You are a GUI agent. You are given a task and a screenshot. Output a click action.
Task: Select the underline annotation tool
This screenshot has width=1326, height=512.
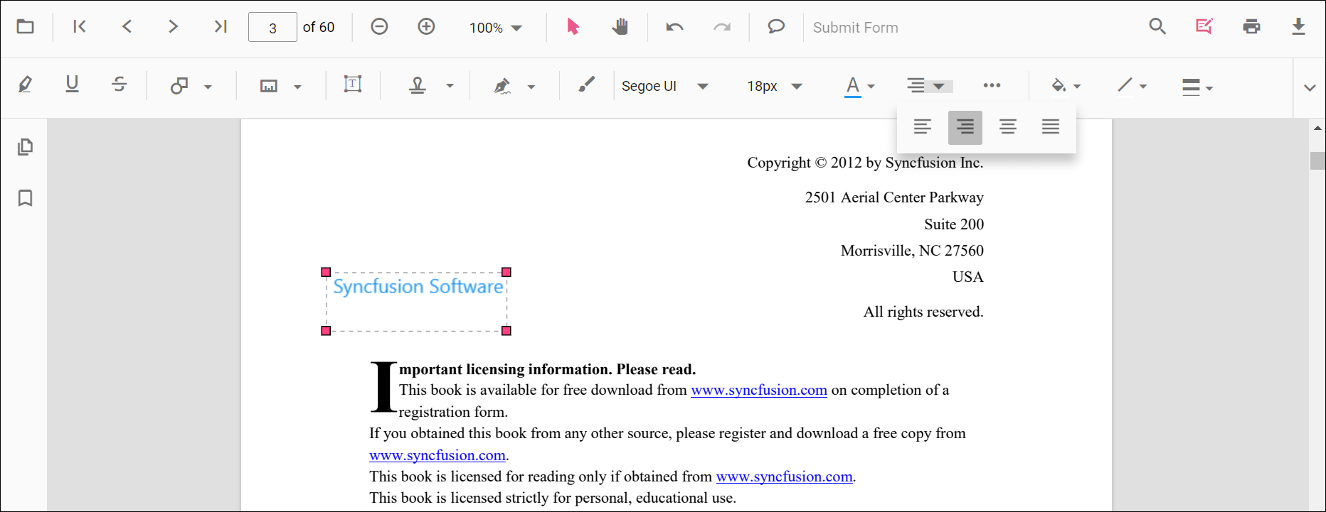pyautogui.click(x=72, y=85)
